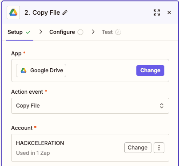The image size is (179, 166).
Task: Click the Google Drive logo in header
Action: 13,12
